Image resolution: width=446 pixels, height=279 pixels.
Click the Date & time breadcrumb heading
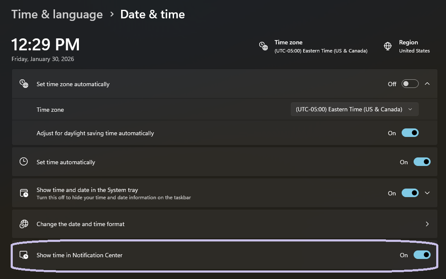pyautogui.click(x=152, y=14)
